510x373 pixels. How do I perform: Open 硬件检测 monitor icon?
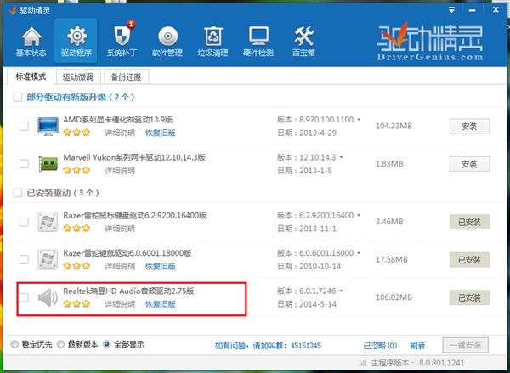(x=258, y=37)
